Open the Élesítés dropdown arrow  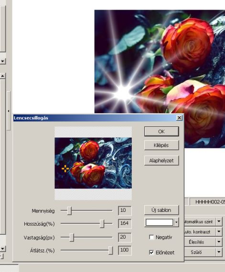219,242
